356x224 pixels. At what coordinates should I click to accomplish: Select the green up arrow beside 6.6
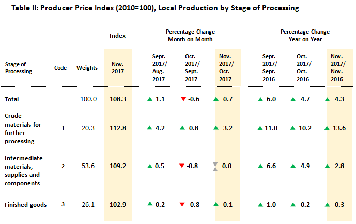257,166
